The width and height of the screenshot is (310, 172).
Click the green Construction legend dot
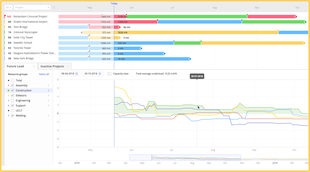[x=8, y=91]
